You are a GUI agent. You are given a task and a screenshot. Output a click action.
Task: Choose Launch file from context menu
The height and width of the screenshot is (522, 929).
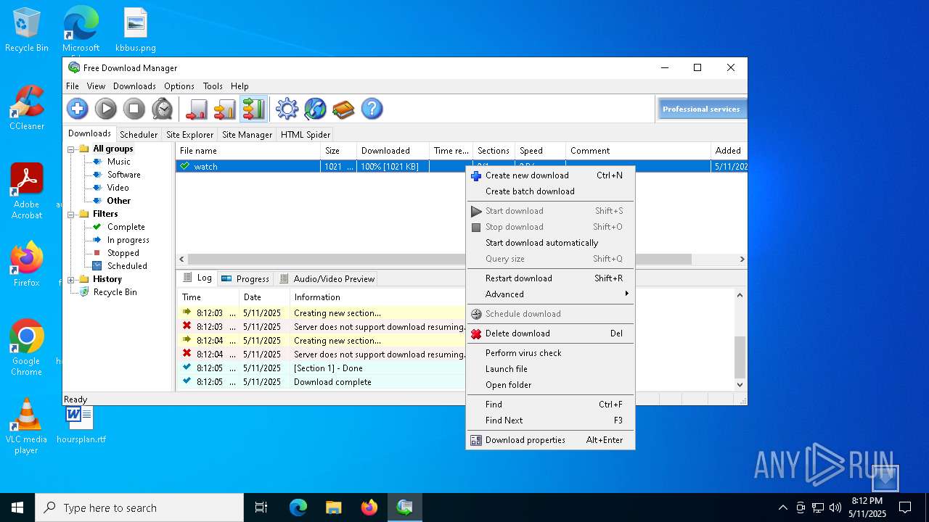coord(550,369)
